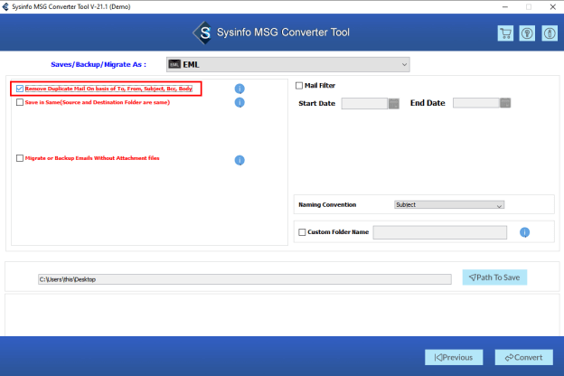Open the shopping cart purchase icon
This screenshot has width=564, height=376.
tap(505, 33)
